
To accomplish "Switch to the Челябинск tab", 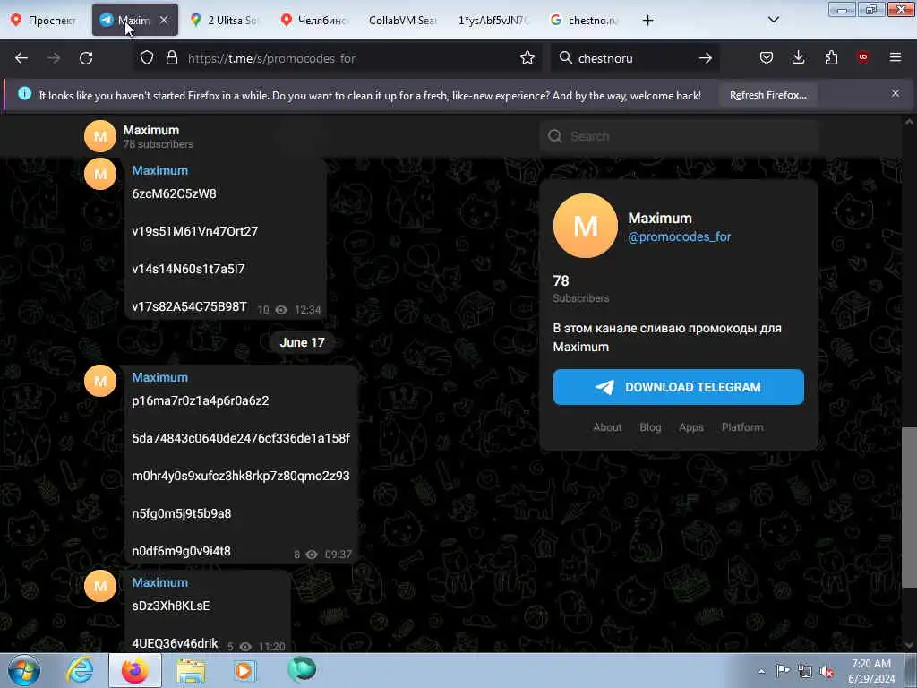I will tap(316, 21).
